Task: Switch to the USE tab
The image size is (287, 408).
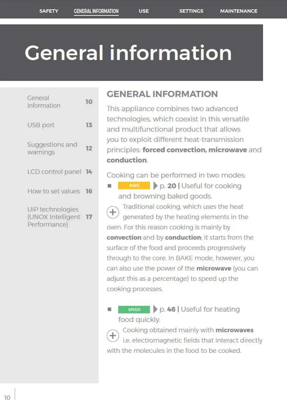Action: tap(144, 11)
